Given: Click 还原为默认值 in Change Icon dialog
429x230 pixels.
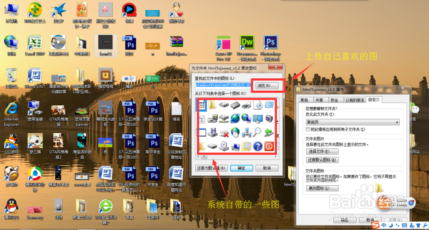Looking at the screenshot, I should (211, 168).
